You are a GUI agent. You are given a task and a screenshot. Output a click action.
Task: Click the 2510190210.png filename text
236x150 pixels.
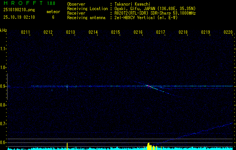pos(19,10)
